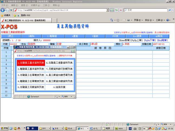Open the 查看(V) menu
Image resolution: width=175 pixels, height=131 pixels.
tap(25, 5)
